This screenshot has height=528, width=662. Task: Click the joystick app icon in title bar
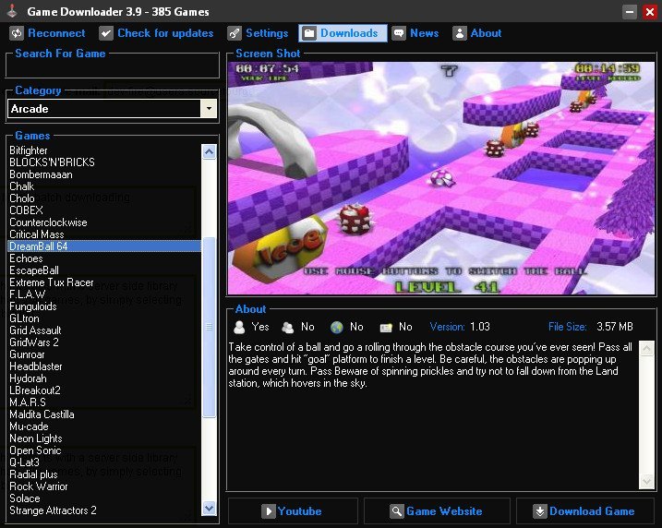(x=12, y=11)
